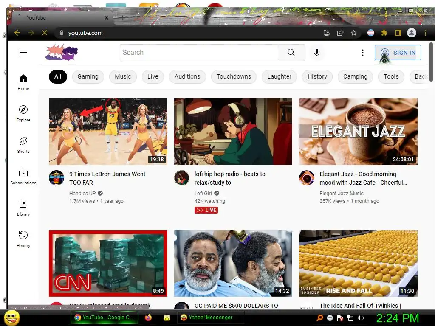Select the Tools filter chip
435x326 pixels.
[x=391, y=76]
